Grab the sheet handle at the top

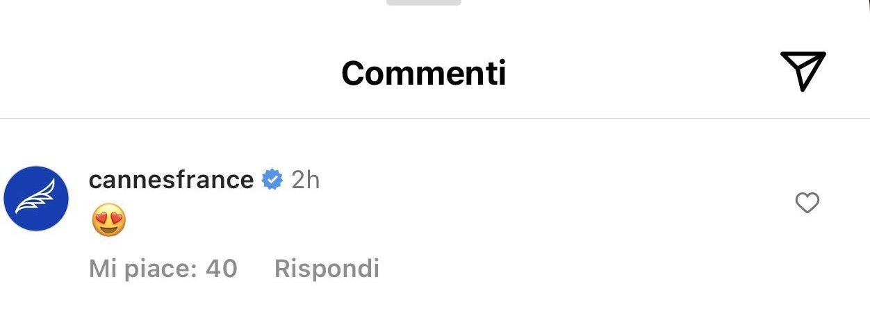coord(424,2)
